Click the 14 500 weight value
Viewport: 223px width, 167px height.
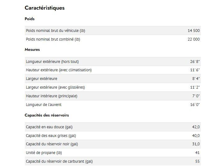pos(193,31)
